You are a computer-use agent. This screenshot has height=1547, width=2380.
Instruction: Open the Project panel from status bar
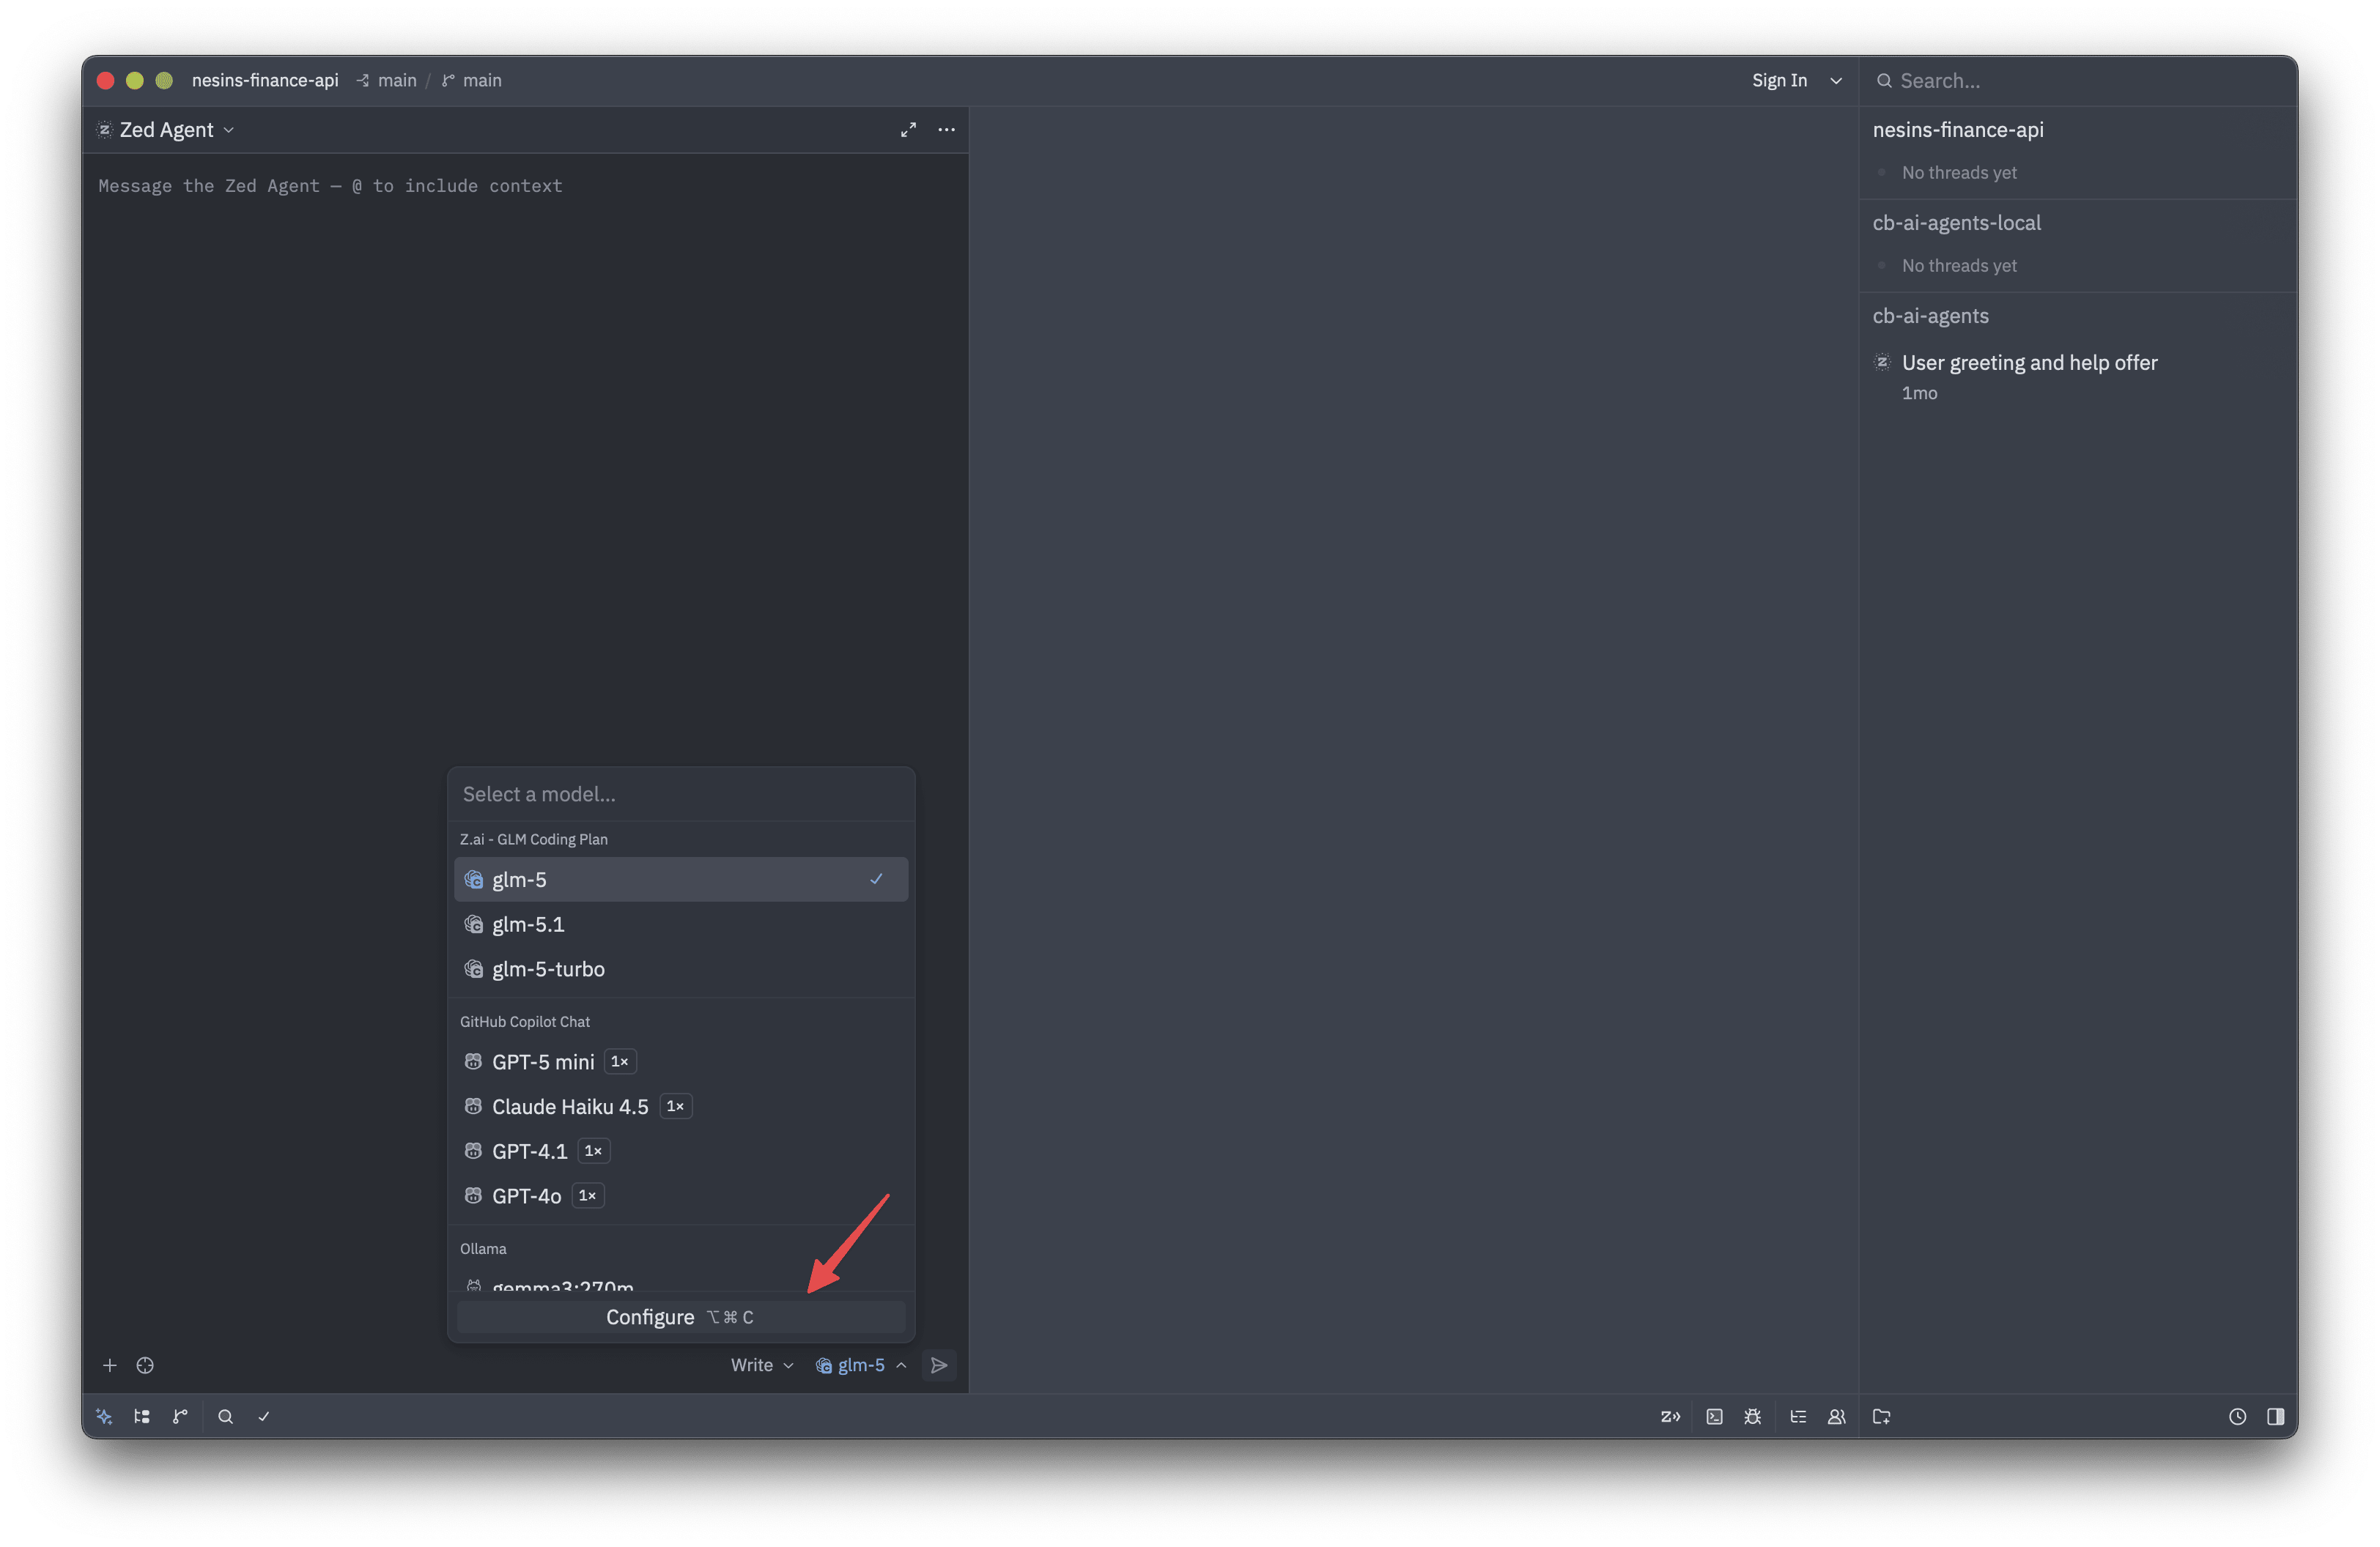[142, 1416]
